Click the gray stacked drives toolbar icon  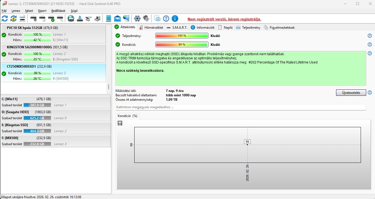[x=89, y=19]
